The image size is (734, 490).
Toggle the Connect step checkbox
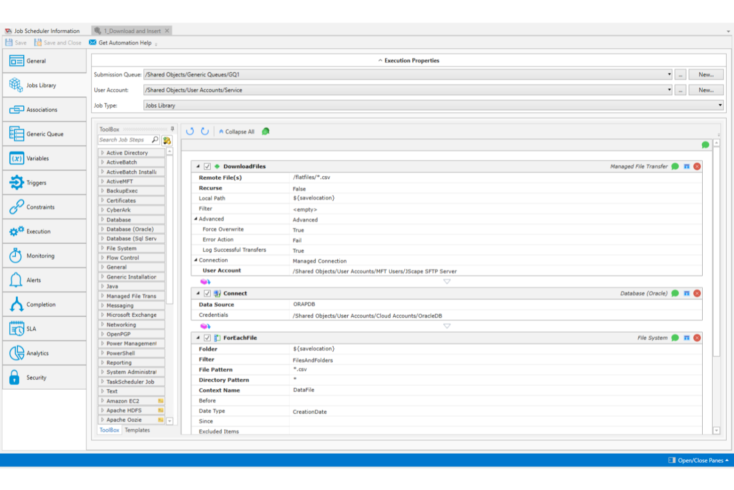pos(207,293)
